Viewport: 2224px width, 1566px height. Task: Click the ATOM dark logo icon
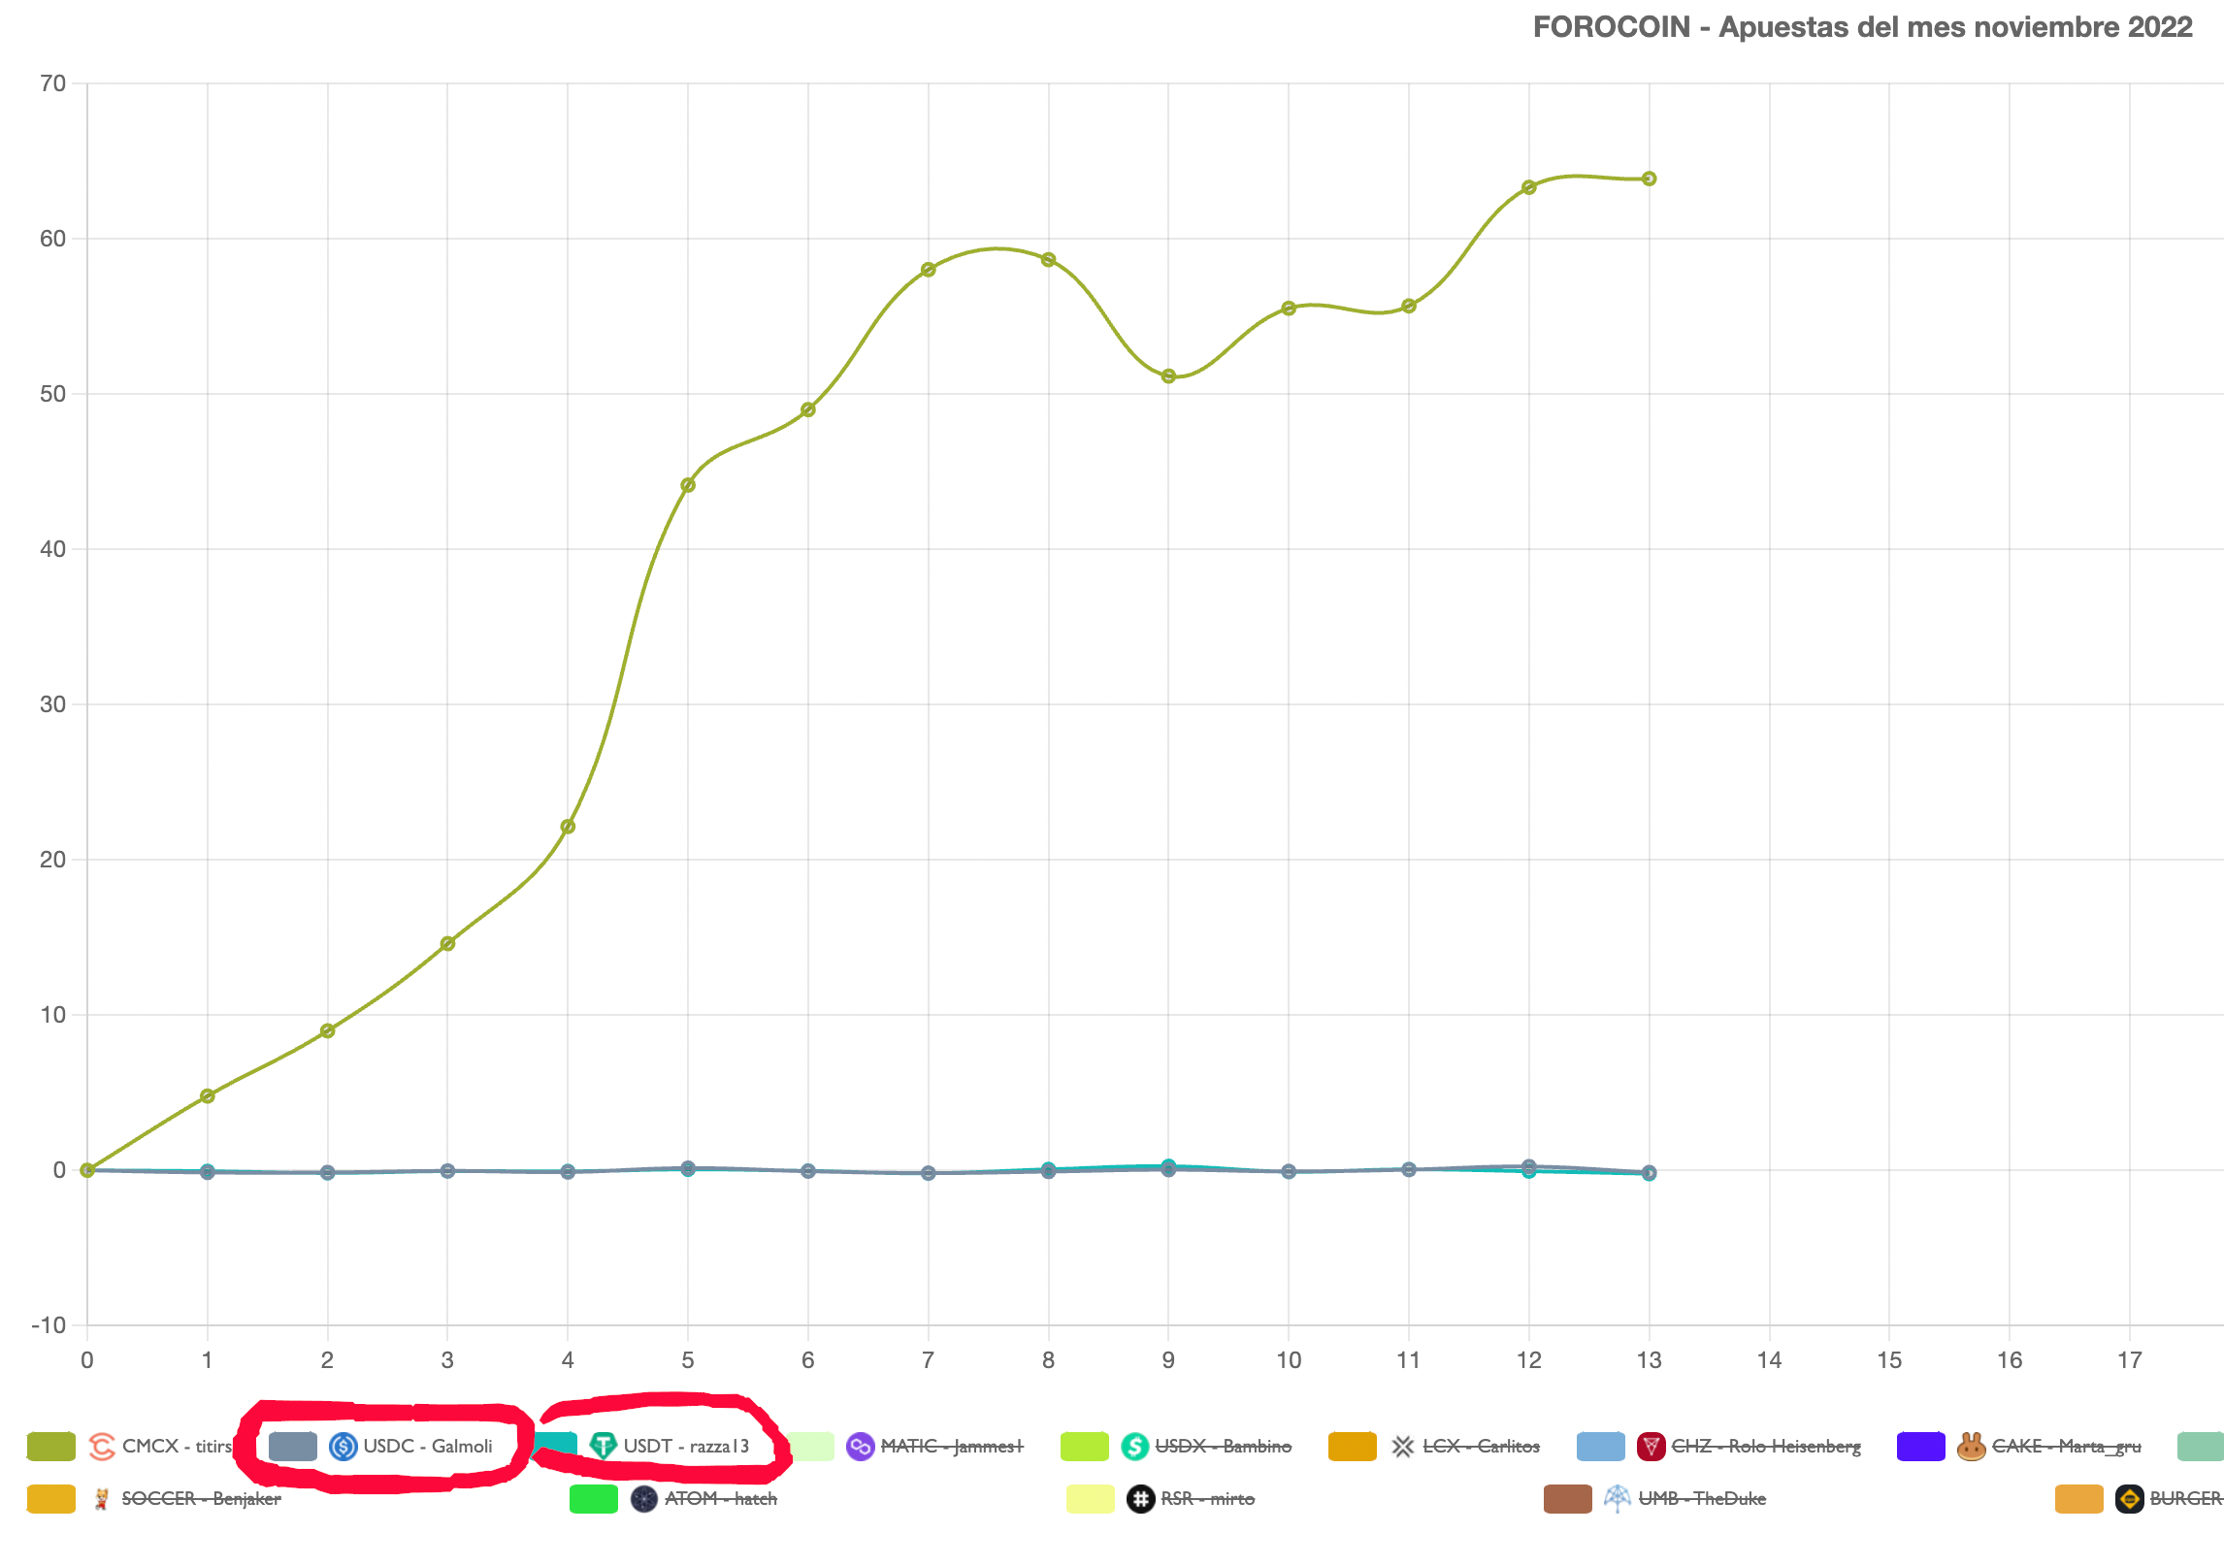click(644, 1499)
